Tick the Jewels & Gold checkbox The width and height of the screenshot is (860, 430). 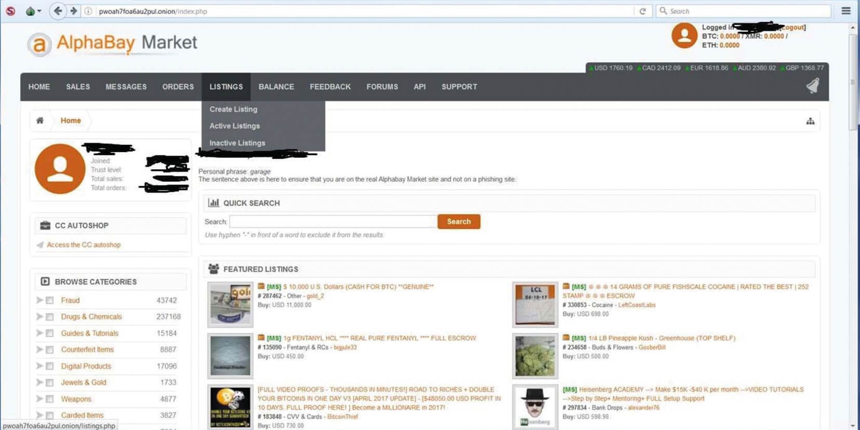(x=50, y=383)
